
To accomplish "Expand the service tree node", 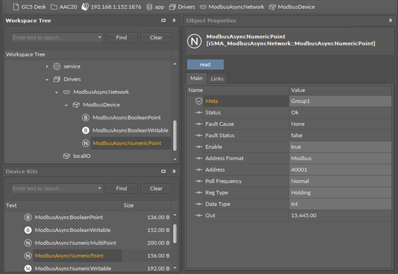I will pos(47,66).
